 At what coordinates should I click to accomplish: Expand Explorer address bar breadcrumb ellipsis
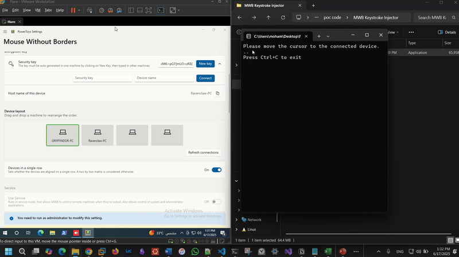pyautogui.click(x=317, y=18)
